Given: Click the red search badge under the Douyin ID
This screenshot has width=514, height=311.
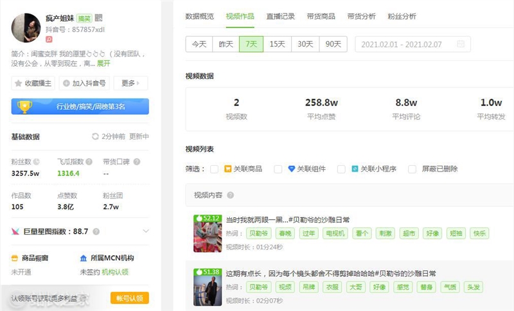Looking at the screenshot, I should (x=49, y=40).
